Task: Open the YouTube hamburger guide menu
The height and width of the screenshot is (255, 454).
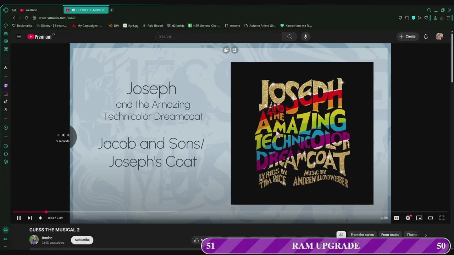Action: [19, 36]
